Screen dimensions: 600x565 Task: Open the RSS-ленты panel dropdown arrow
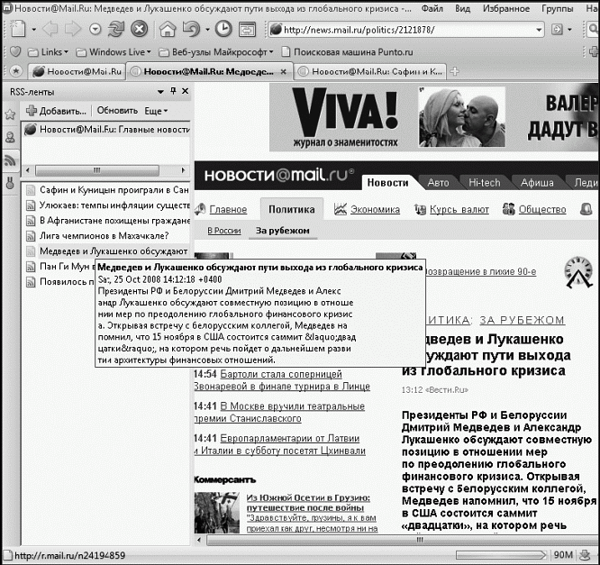point(160,92)
